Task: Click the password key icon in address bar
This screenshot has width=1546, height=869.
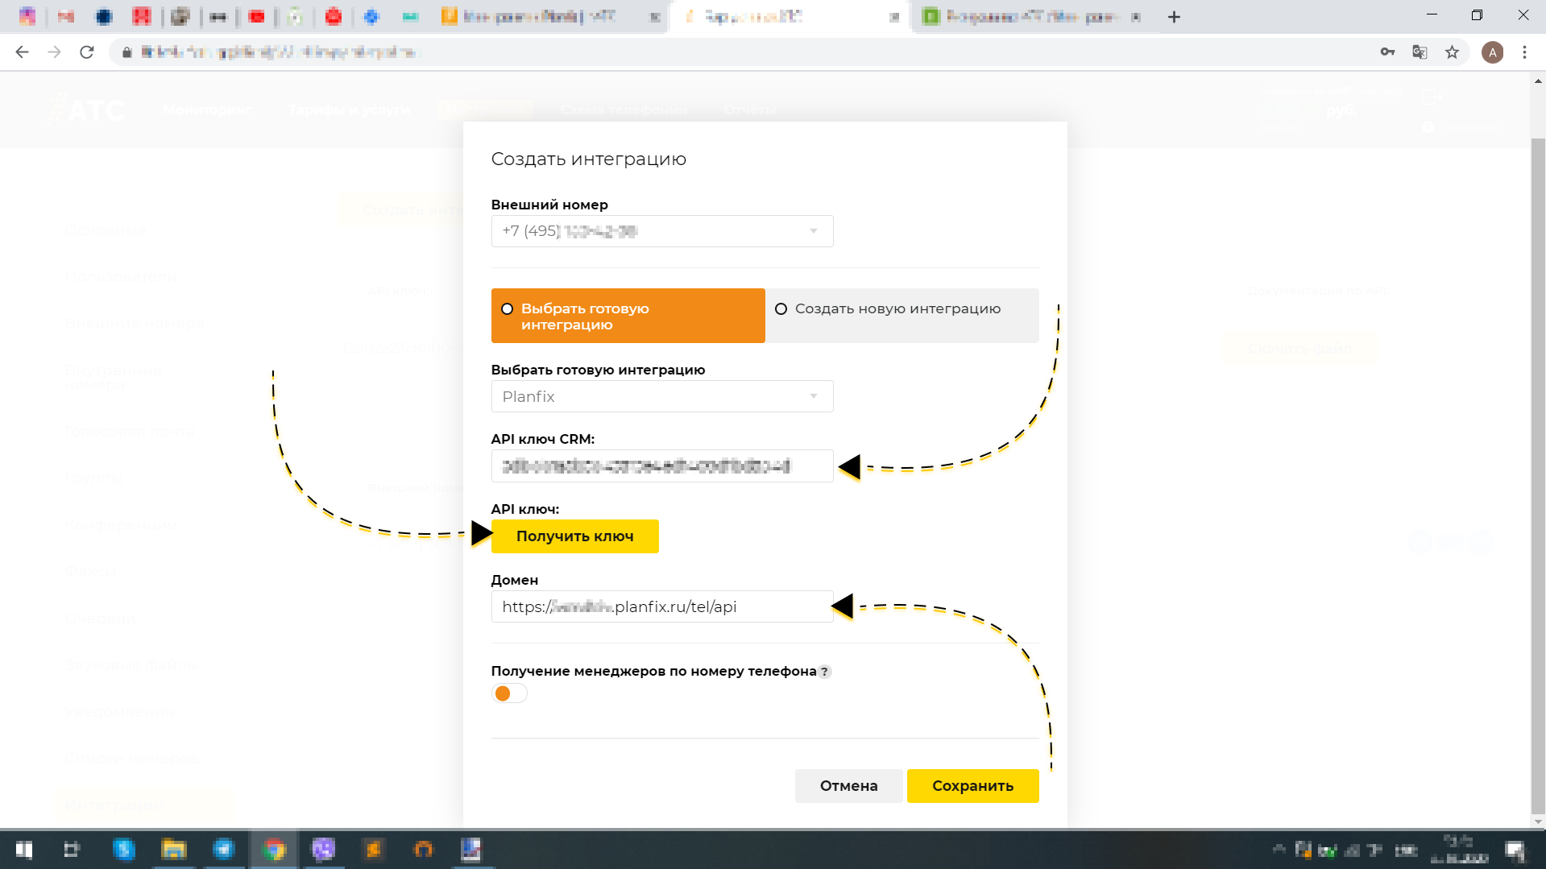Action: (x=1387, y=52)
